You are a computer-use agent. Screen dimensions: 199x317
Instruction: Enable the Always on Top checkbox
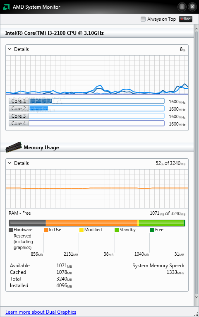coord(143,19)
